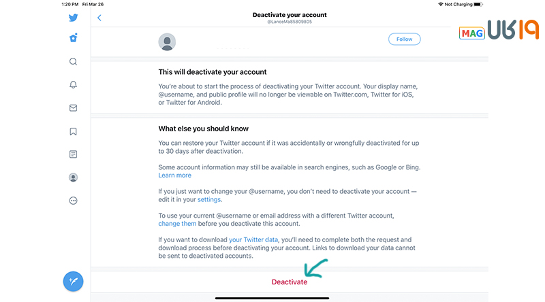Image resolution: width=545 pixels, height=302 pixels.
Task: Open the Bookmarks icon
Action: [73, 131]
